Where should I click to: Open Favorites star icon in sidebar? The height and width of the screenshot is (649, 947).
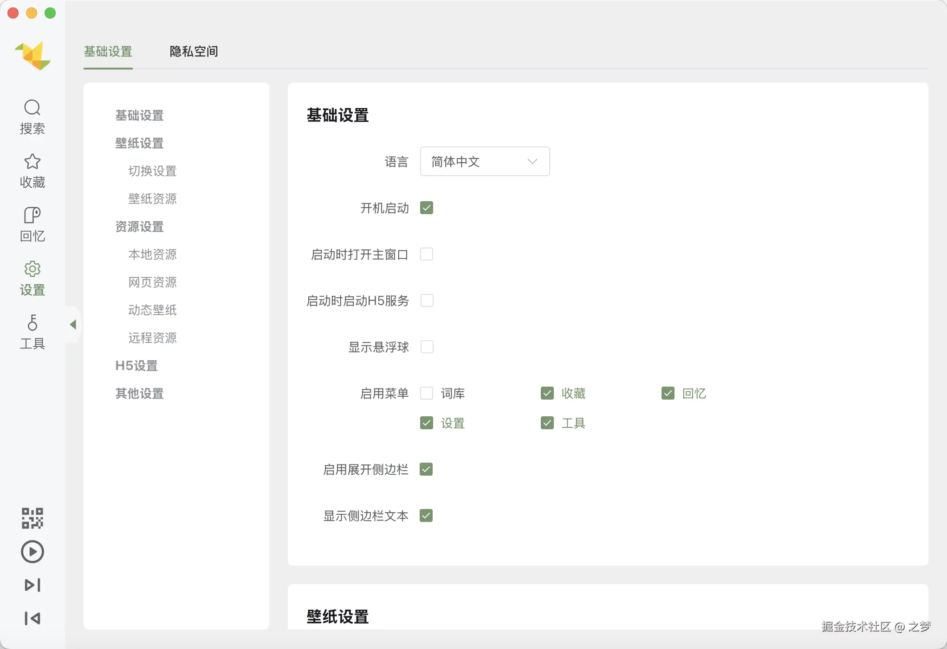[x=32, y=162]
